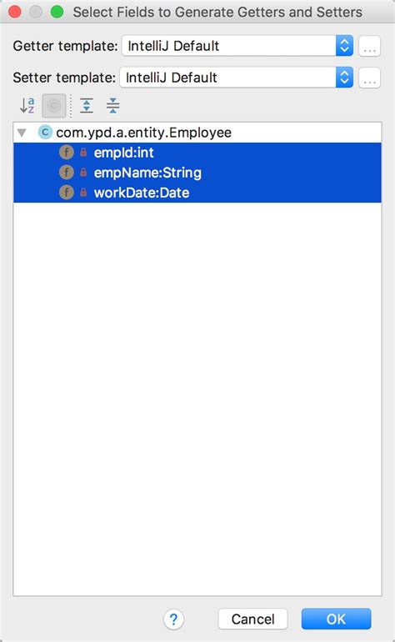Sort fields alphabetically with the a-z icon
Viewport: 395px width, 642px height.
coord(27,106)
